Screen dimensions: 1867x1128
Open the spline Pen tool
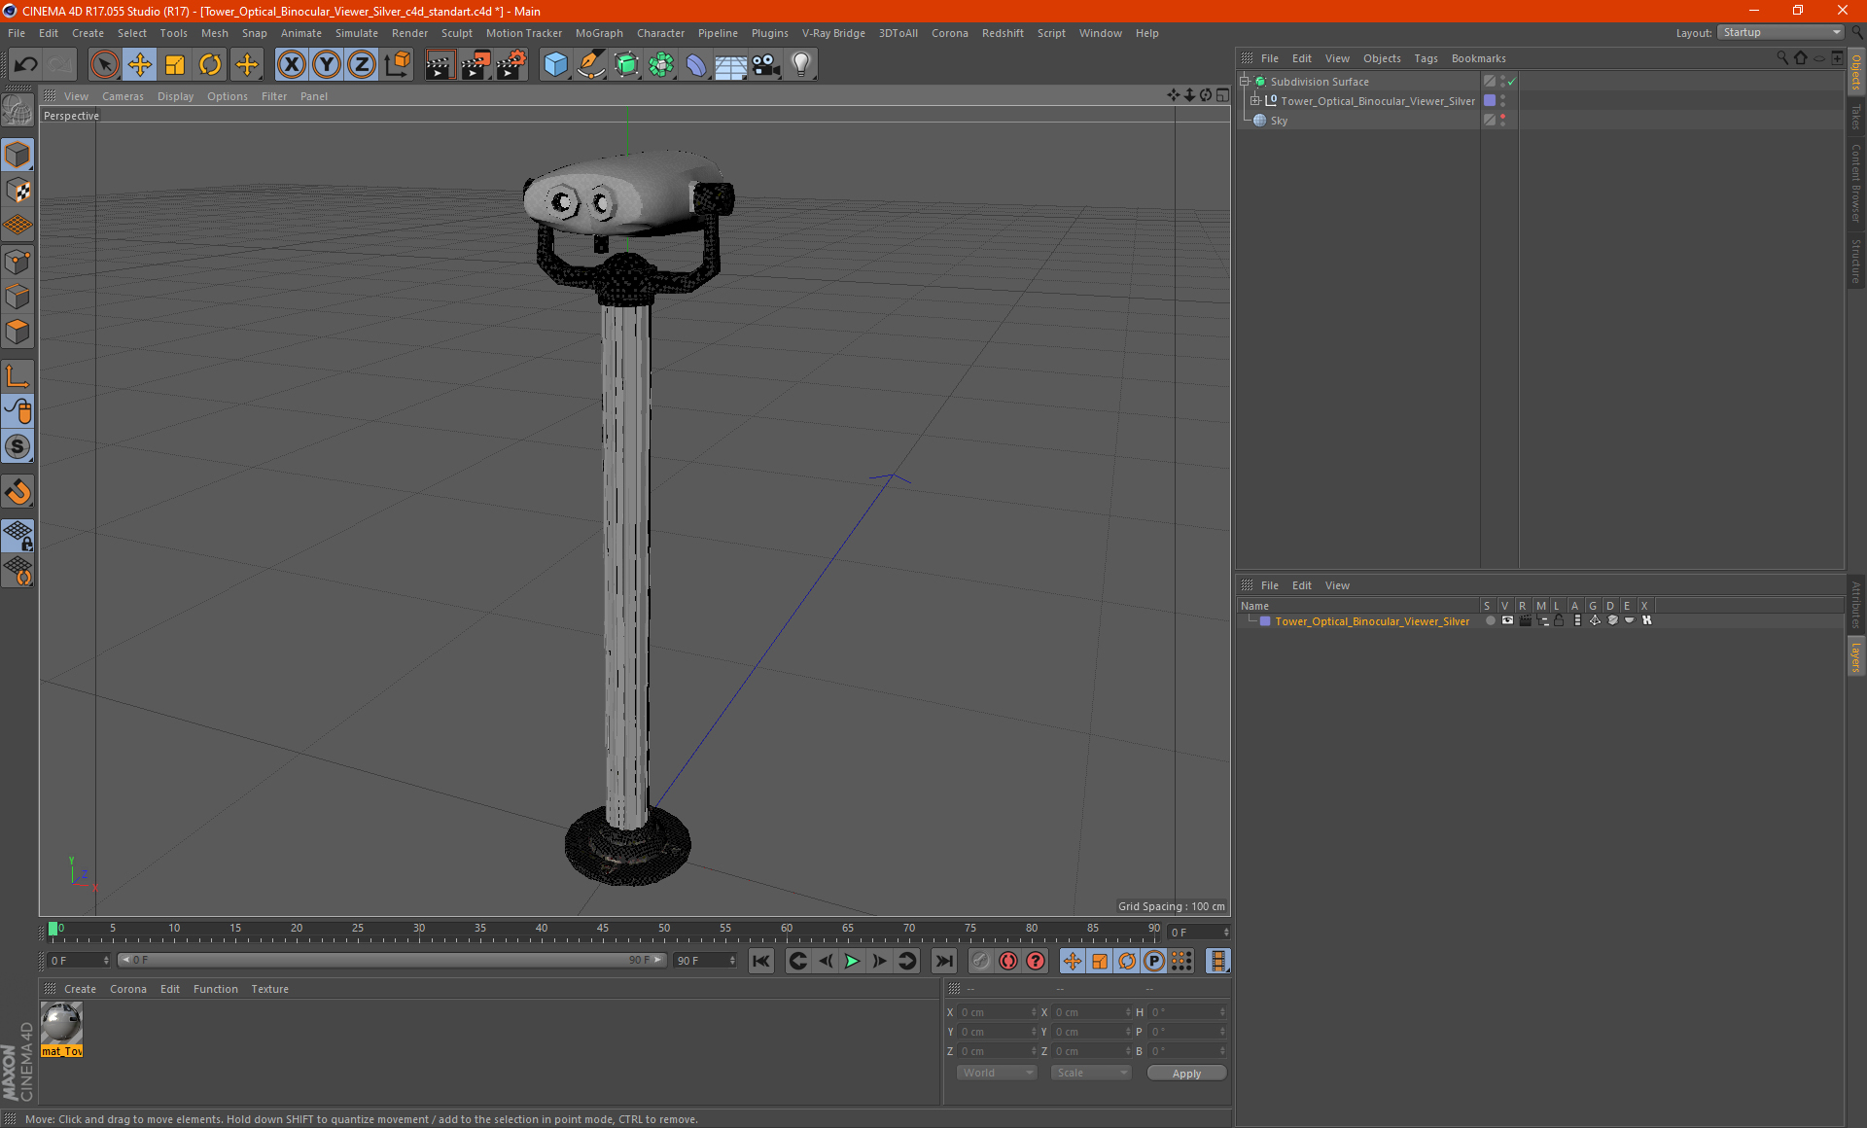click(x=591, y=65)
